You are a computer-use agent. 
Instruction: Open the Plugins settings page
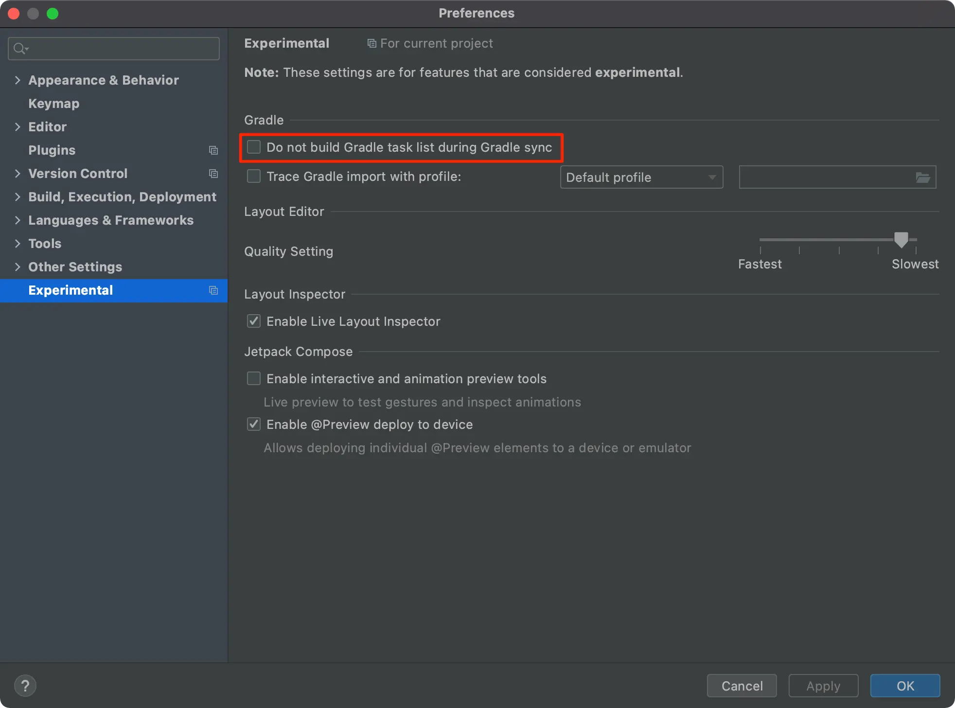52,150
